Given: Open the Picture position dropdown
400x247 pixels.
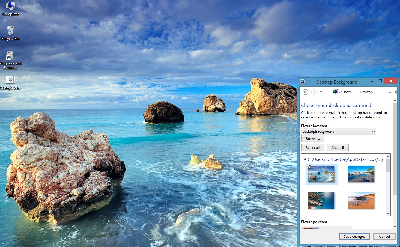Looking at the screenshot, I should tap(327, 228).
